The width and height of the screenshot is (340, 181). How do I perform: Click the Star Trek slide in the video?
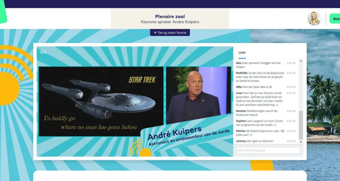click(101, 102)
